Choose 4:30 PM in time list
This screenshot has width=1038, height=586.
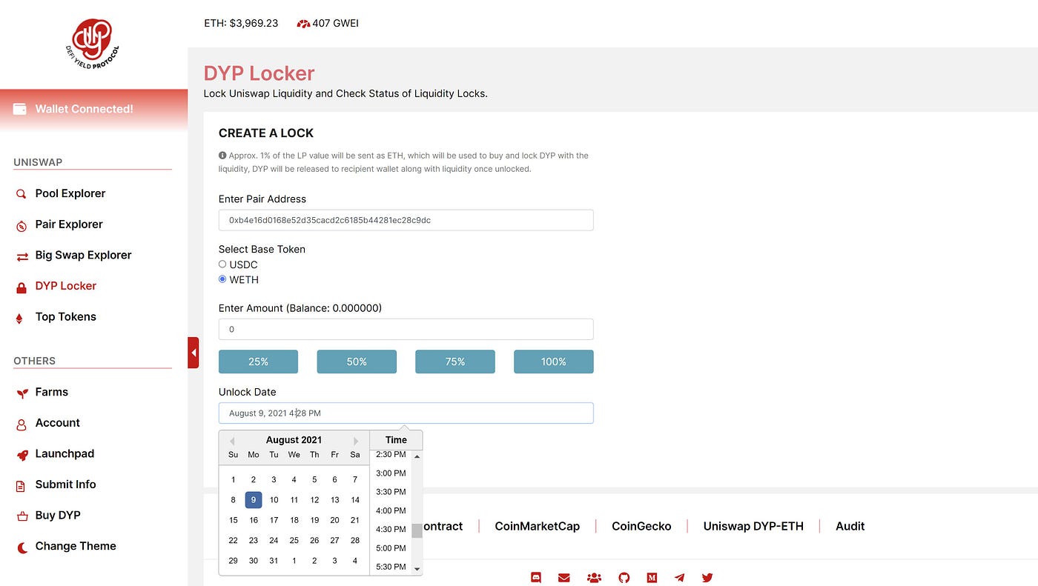click(391, 529)
